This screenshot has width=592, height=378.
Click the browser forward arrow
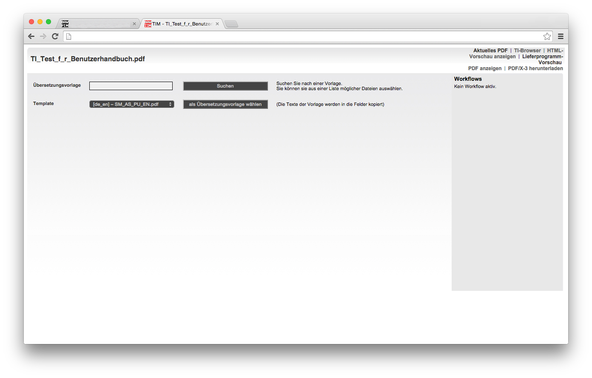tap(43, 37)
